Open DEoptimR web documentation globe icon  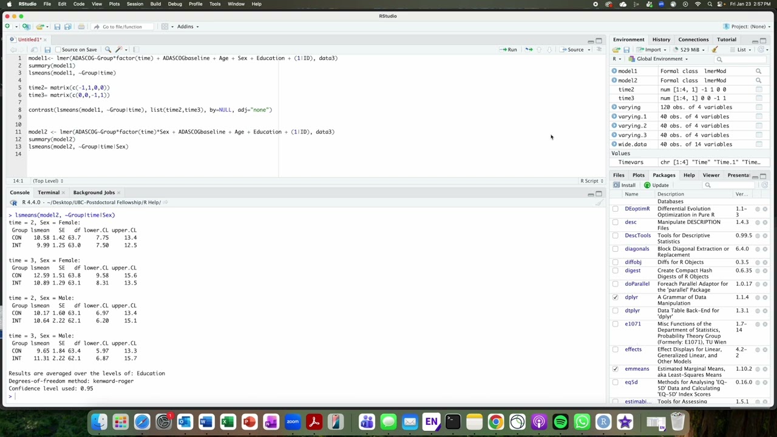(x=757, y=209)
